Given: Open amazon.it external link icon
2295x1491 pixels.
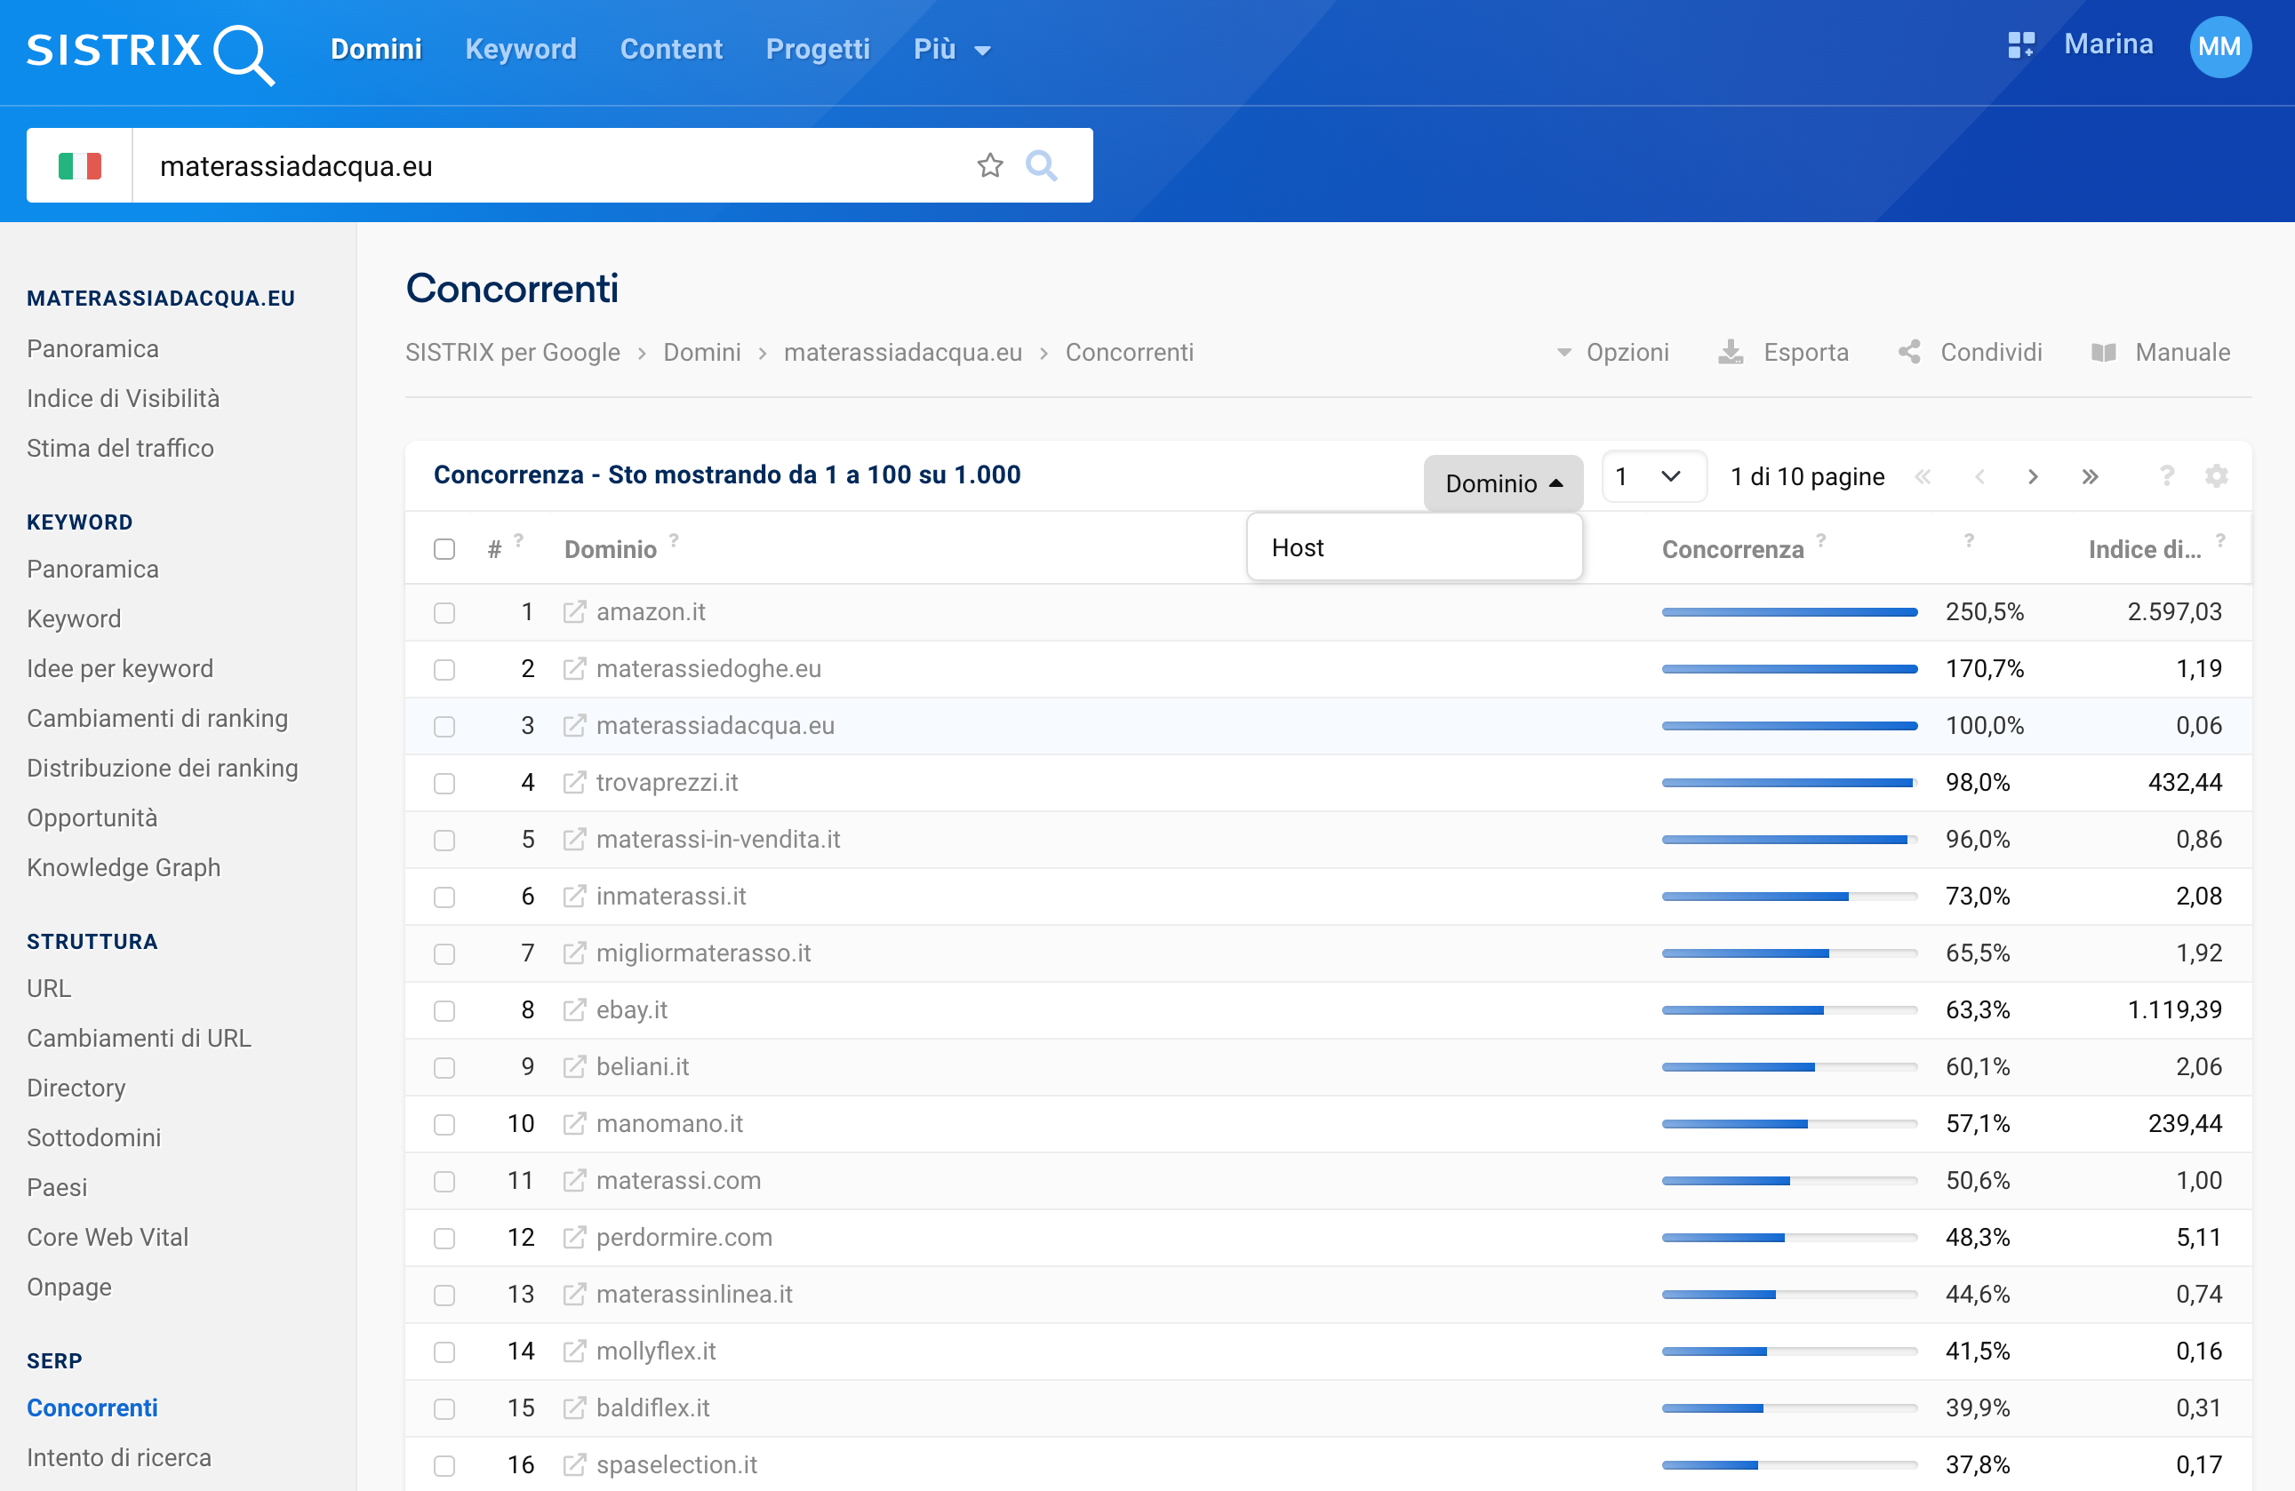Looking at the screenshot, I should (575, 612).
